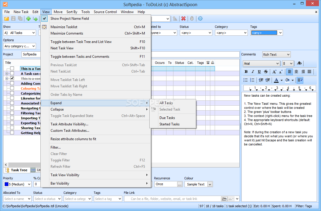Toggle Show Project Name Field check mark

pyautogui.click(x=44, y=18)
